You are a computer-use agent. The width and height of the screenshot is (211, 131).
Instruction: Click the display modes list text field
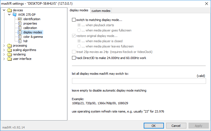point(139,81)
